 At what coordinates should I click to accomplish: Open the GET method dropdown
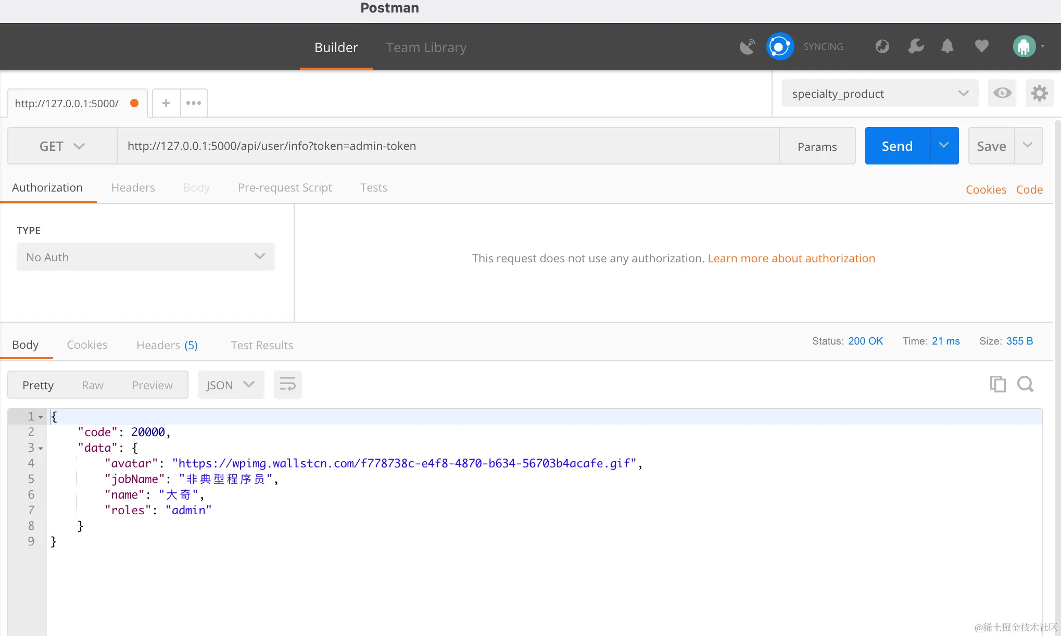[x=62, y=146]
